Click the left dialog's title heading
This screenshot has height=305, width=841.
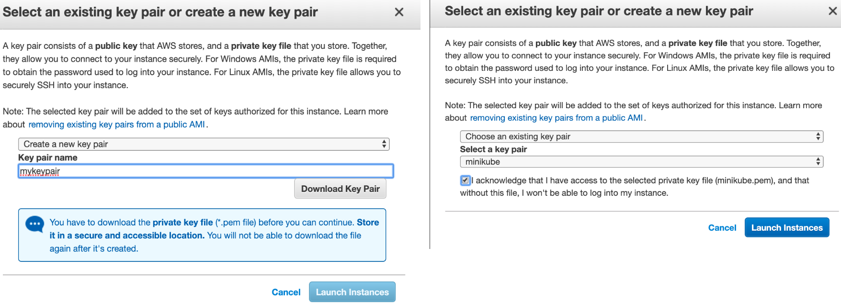pyautogui.click(x=160, y=12)
